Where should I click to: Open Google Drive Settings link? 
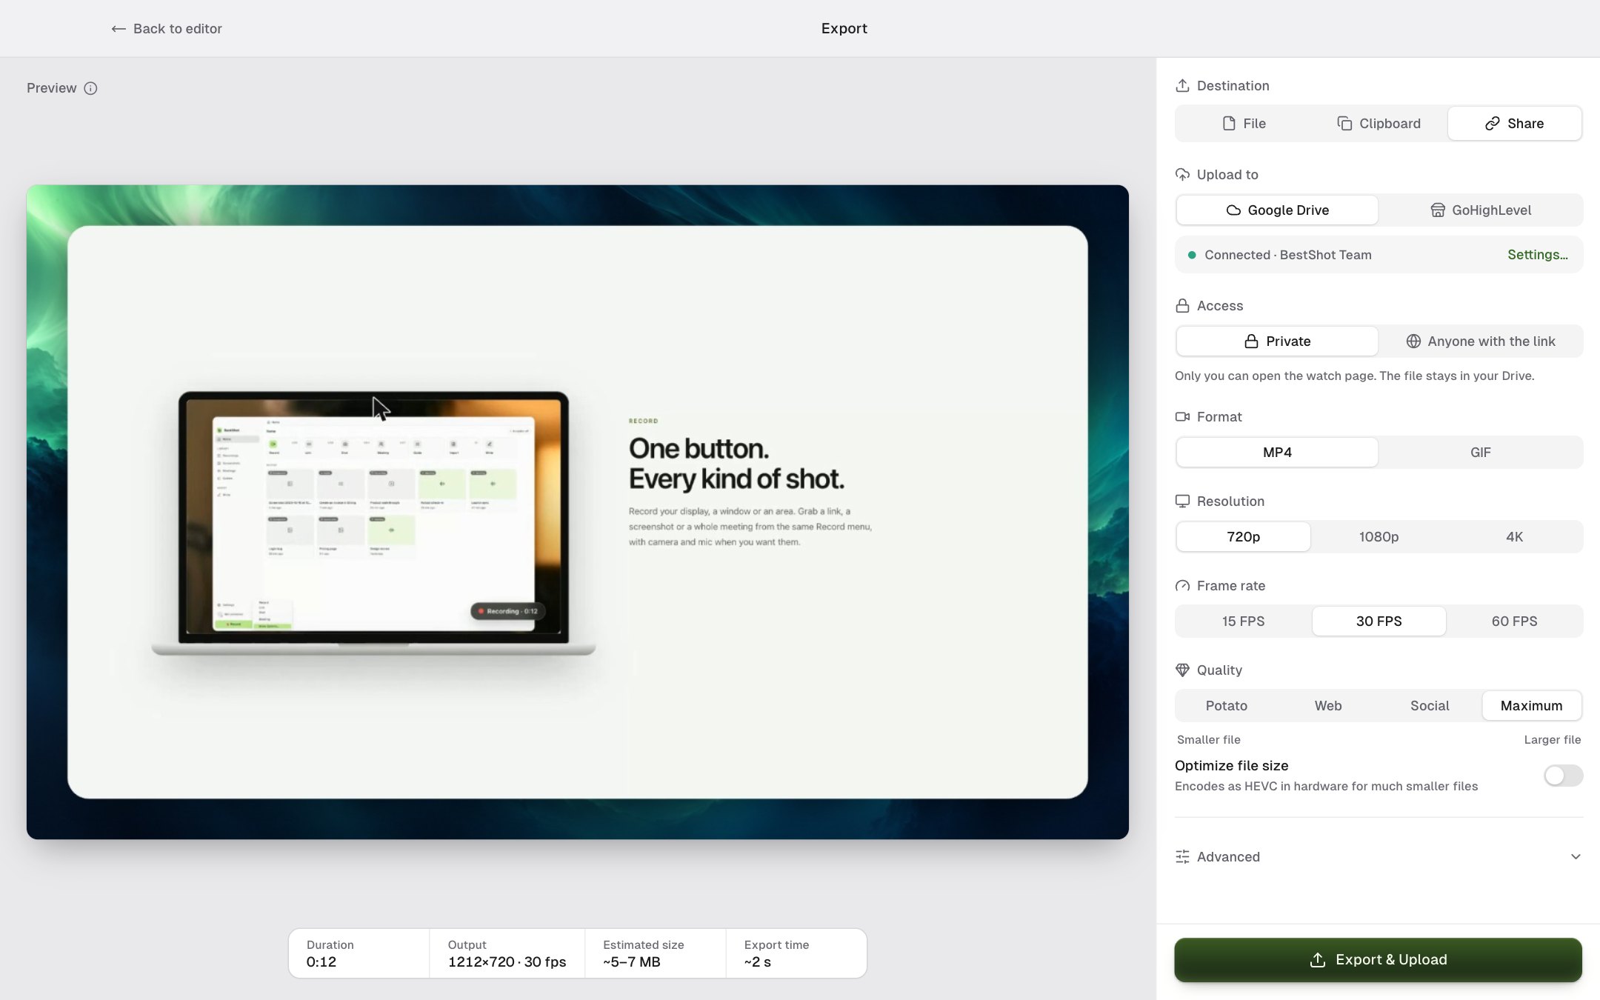click(1537, 255)
